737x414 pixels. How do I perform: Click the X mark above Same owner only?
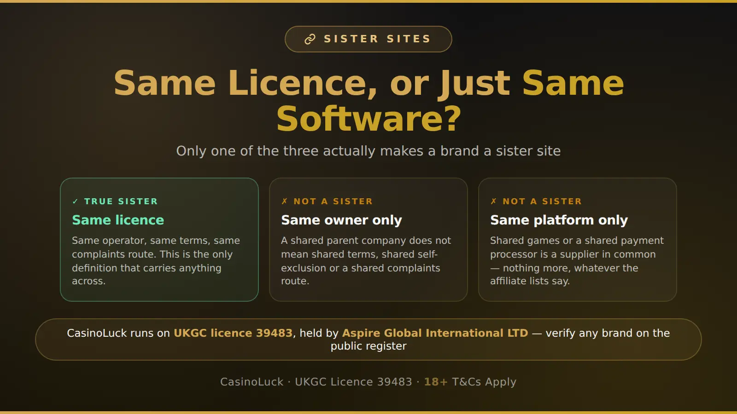click(x=284, y=201)
